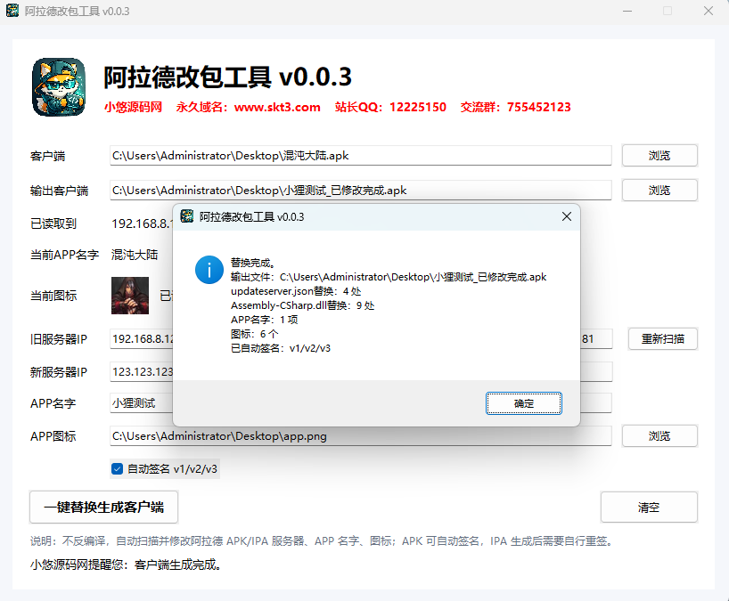Click the main window title bar icon
The image size is (729, 601).
[x=12, y=11]
